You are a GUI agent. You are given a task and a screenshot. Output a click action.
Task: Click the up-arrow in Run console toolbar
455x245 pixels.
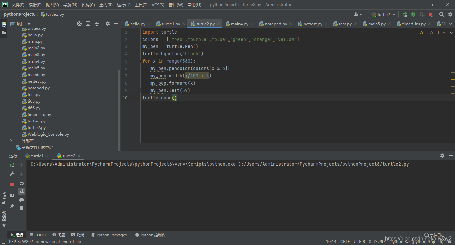(22, 165)
